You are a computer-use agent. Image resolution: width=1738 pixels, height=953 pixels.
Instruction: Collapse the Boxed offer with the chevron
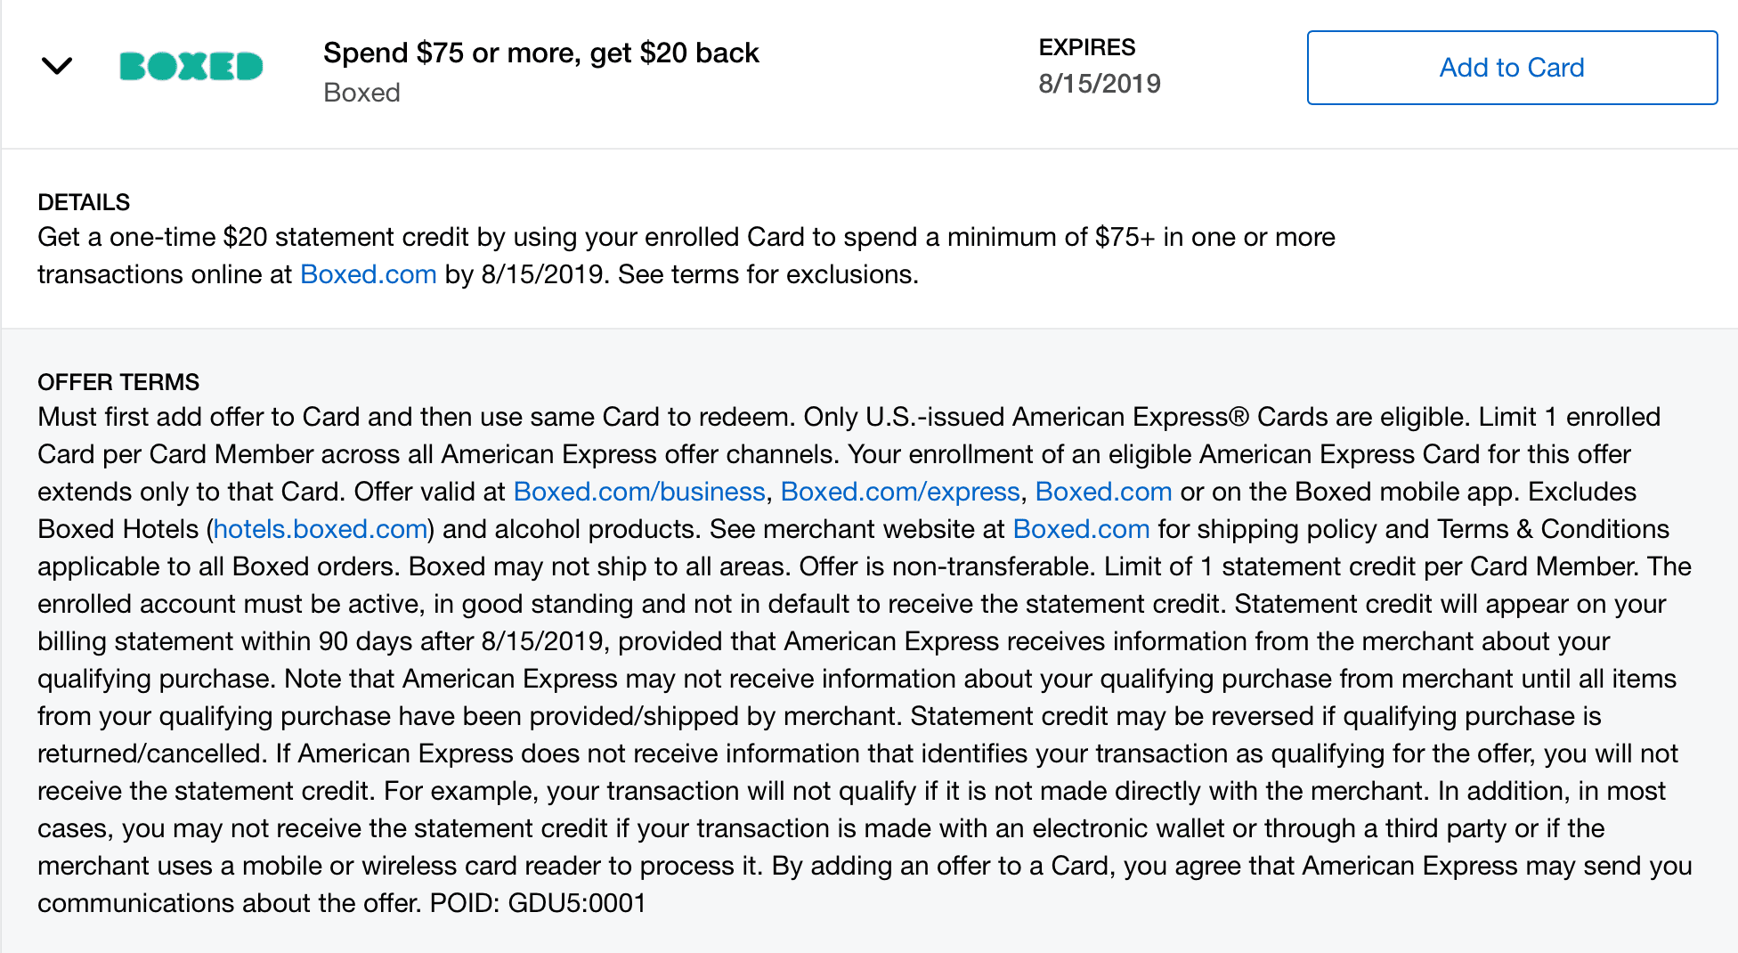point(57,66)
